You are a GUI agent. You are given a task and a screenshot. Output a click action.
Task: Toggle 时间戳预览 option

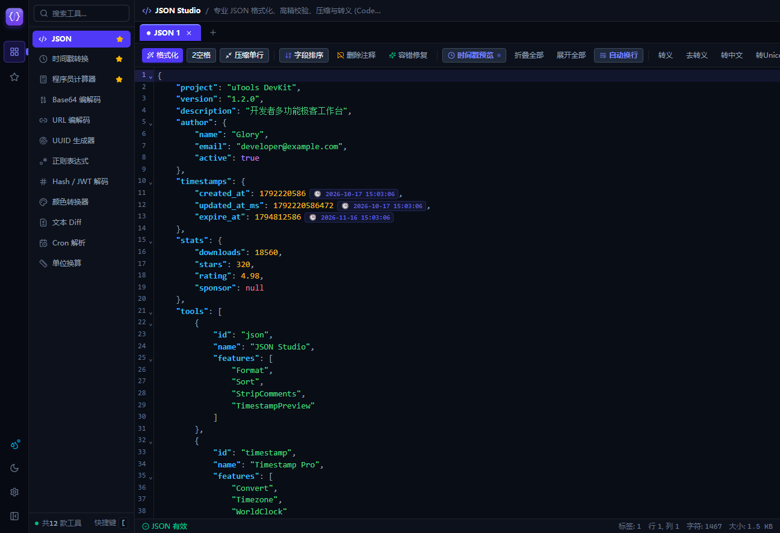(474, 55)
